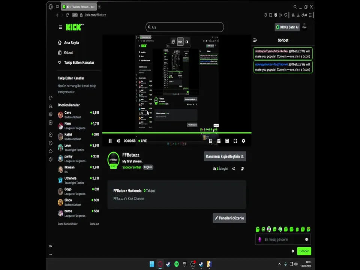
Task: Collapse the Sohbet chat panel
Action: click(x=255, y=40)
